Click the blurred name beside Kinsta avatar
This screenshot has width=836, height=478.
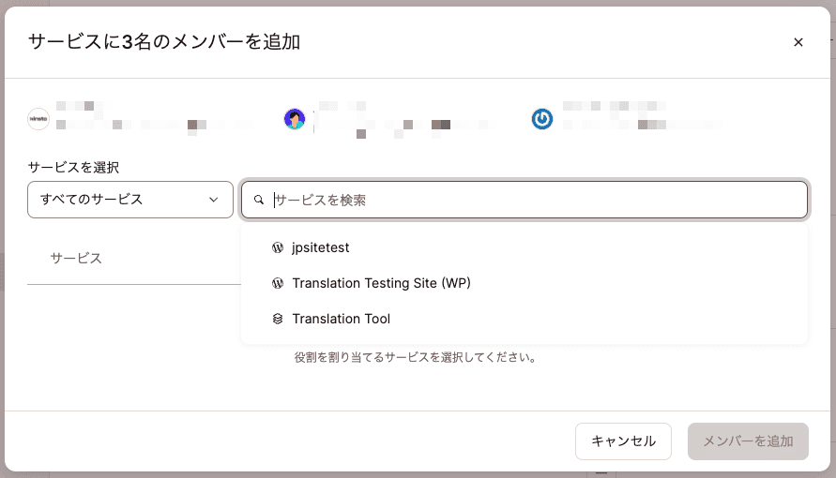click(155, 117)
